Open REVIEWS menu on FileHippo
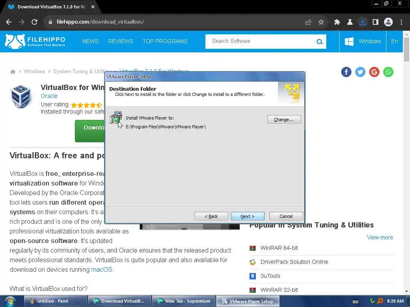The height and width of the screenshot is (307, 410). pyautogui.click(x=120, y=41)
